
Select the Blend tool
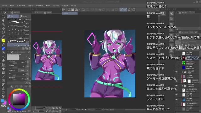pos(3,64)
